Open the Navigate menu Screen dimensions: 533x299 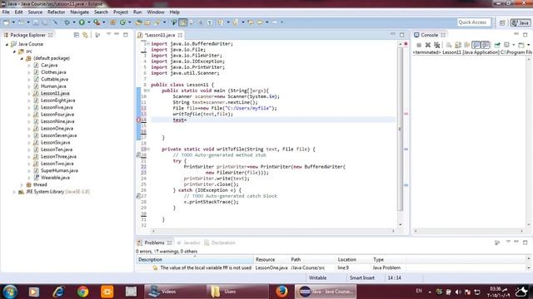tap(80, 12)
